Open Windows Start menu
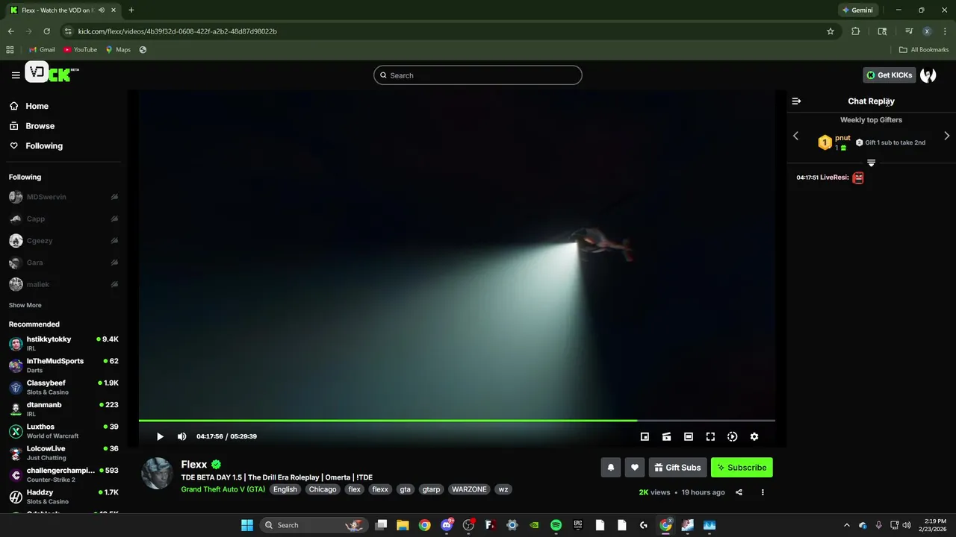 [247, 525]
